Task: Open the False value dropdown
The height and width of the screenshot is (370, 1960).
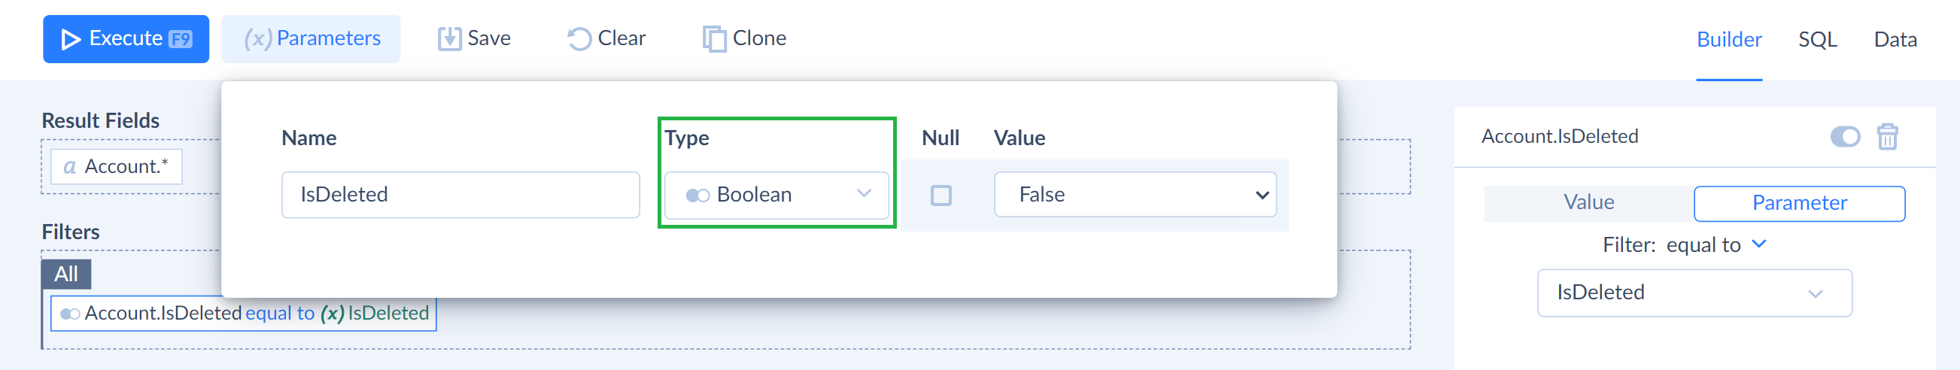Action: [x=1135, y=196]
